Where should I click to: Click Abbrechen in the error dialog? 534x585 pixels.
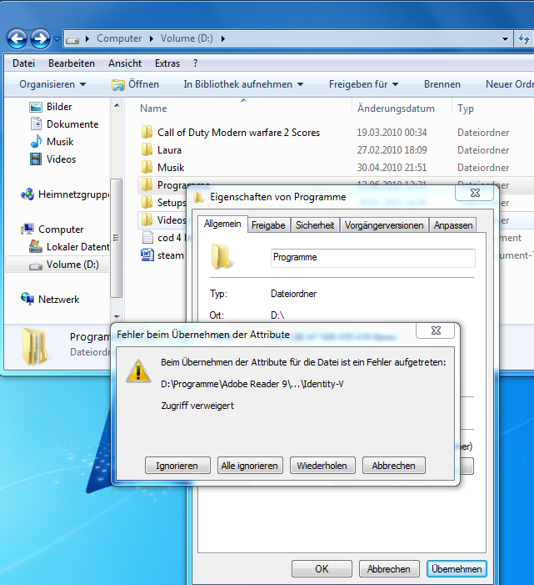pos(393,466)
